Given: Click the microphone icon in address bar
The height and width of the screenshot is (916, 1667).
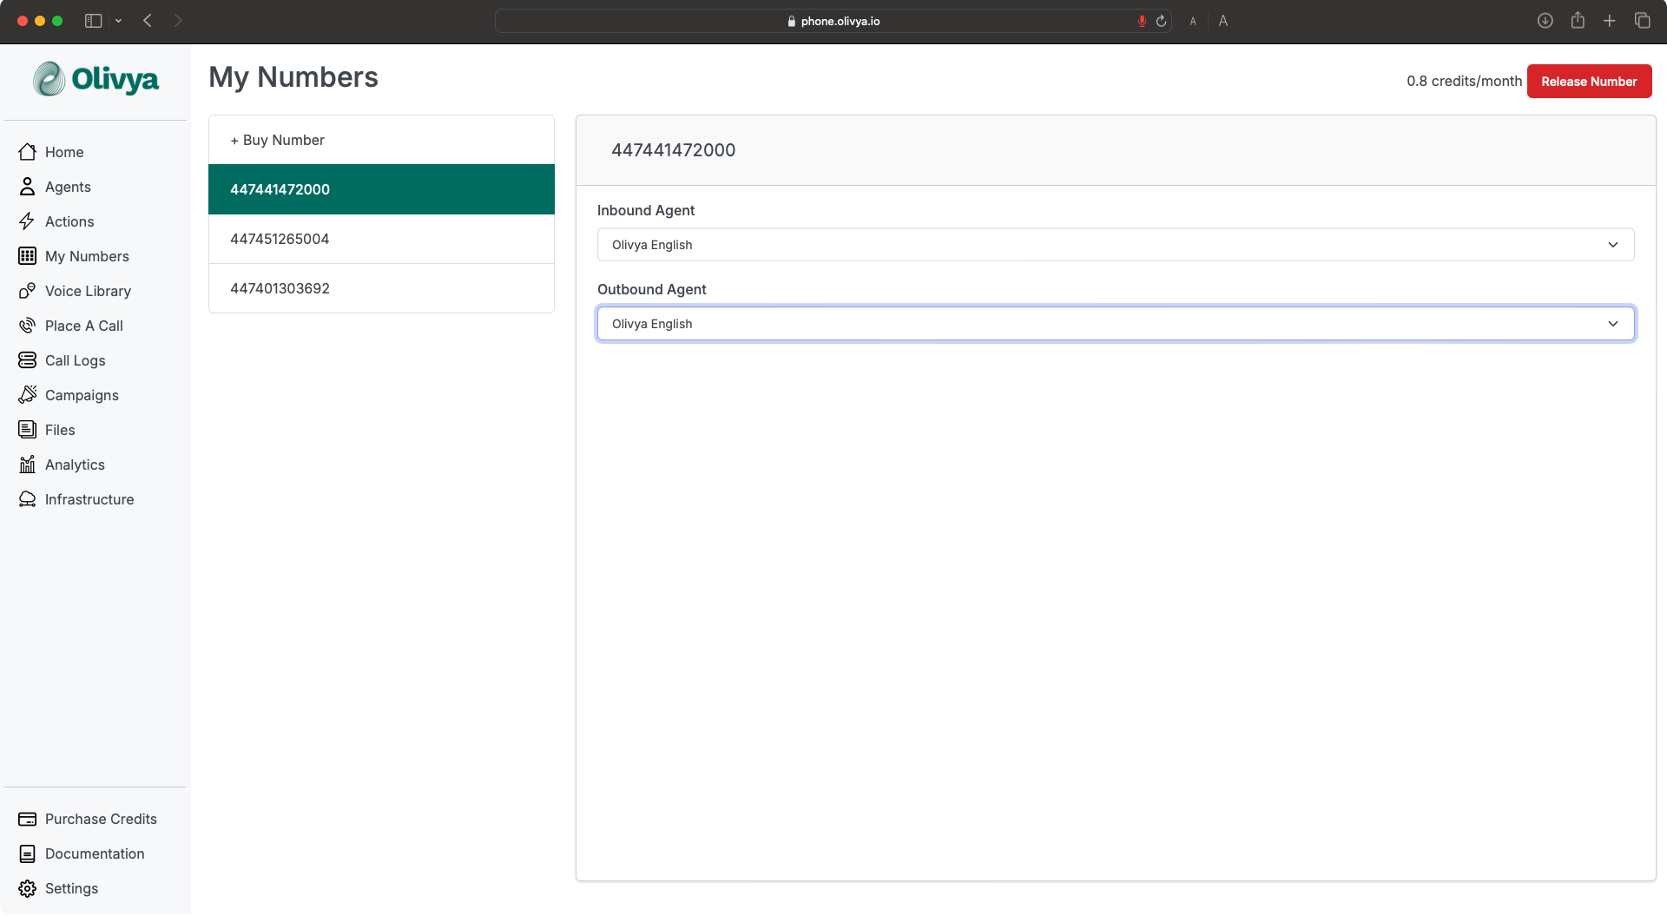Looking at the screenshot, I should click(1142, 21).
